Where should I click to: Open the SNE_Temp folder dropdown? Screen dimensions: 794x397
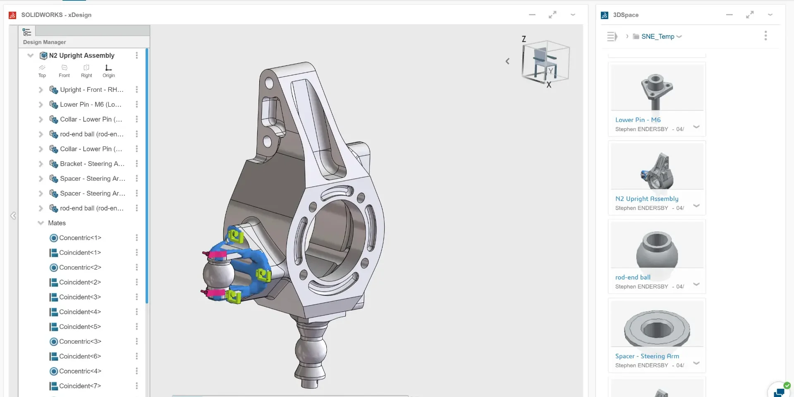[679, 36]
